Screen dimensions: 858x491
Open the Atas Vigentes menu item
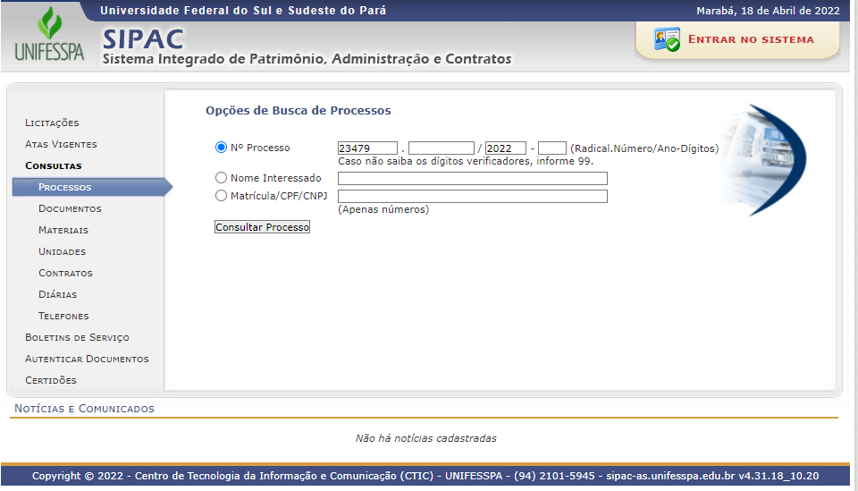(x=61, y=144)
